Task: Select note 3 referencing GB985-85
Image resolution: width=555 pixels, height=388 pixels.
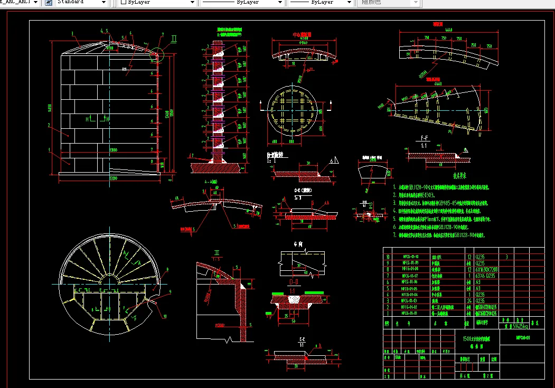Action: tap(440, 203)
